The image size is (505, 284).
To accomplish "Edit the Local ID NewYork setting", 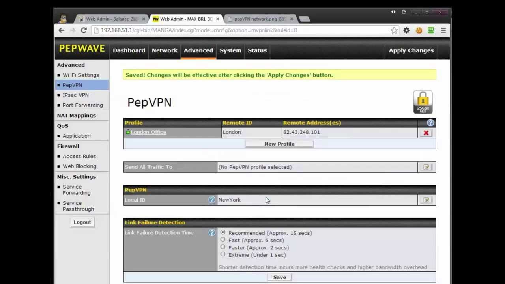I will [426, 200].
